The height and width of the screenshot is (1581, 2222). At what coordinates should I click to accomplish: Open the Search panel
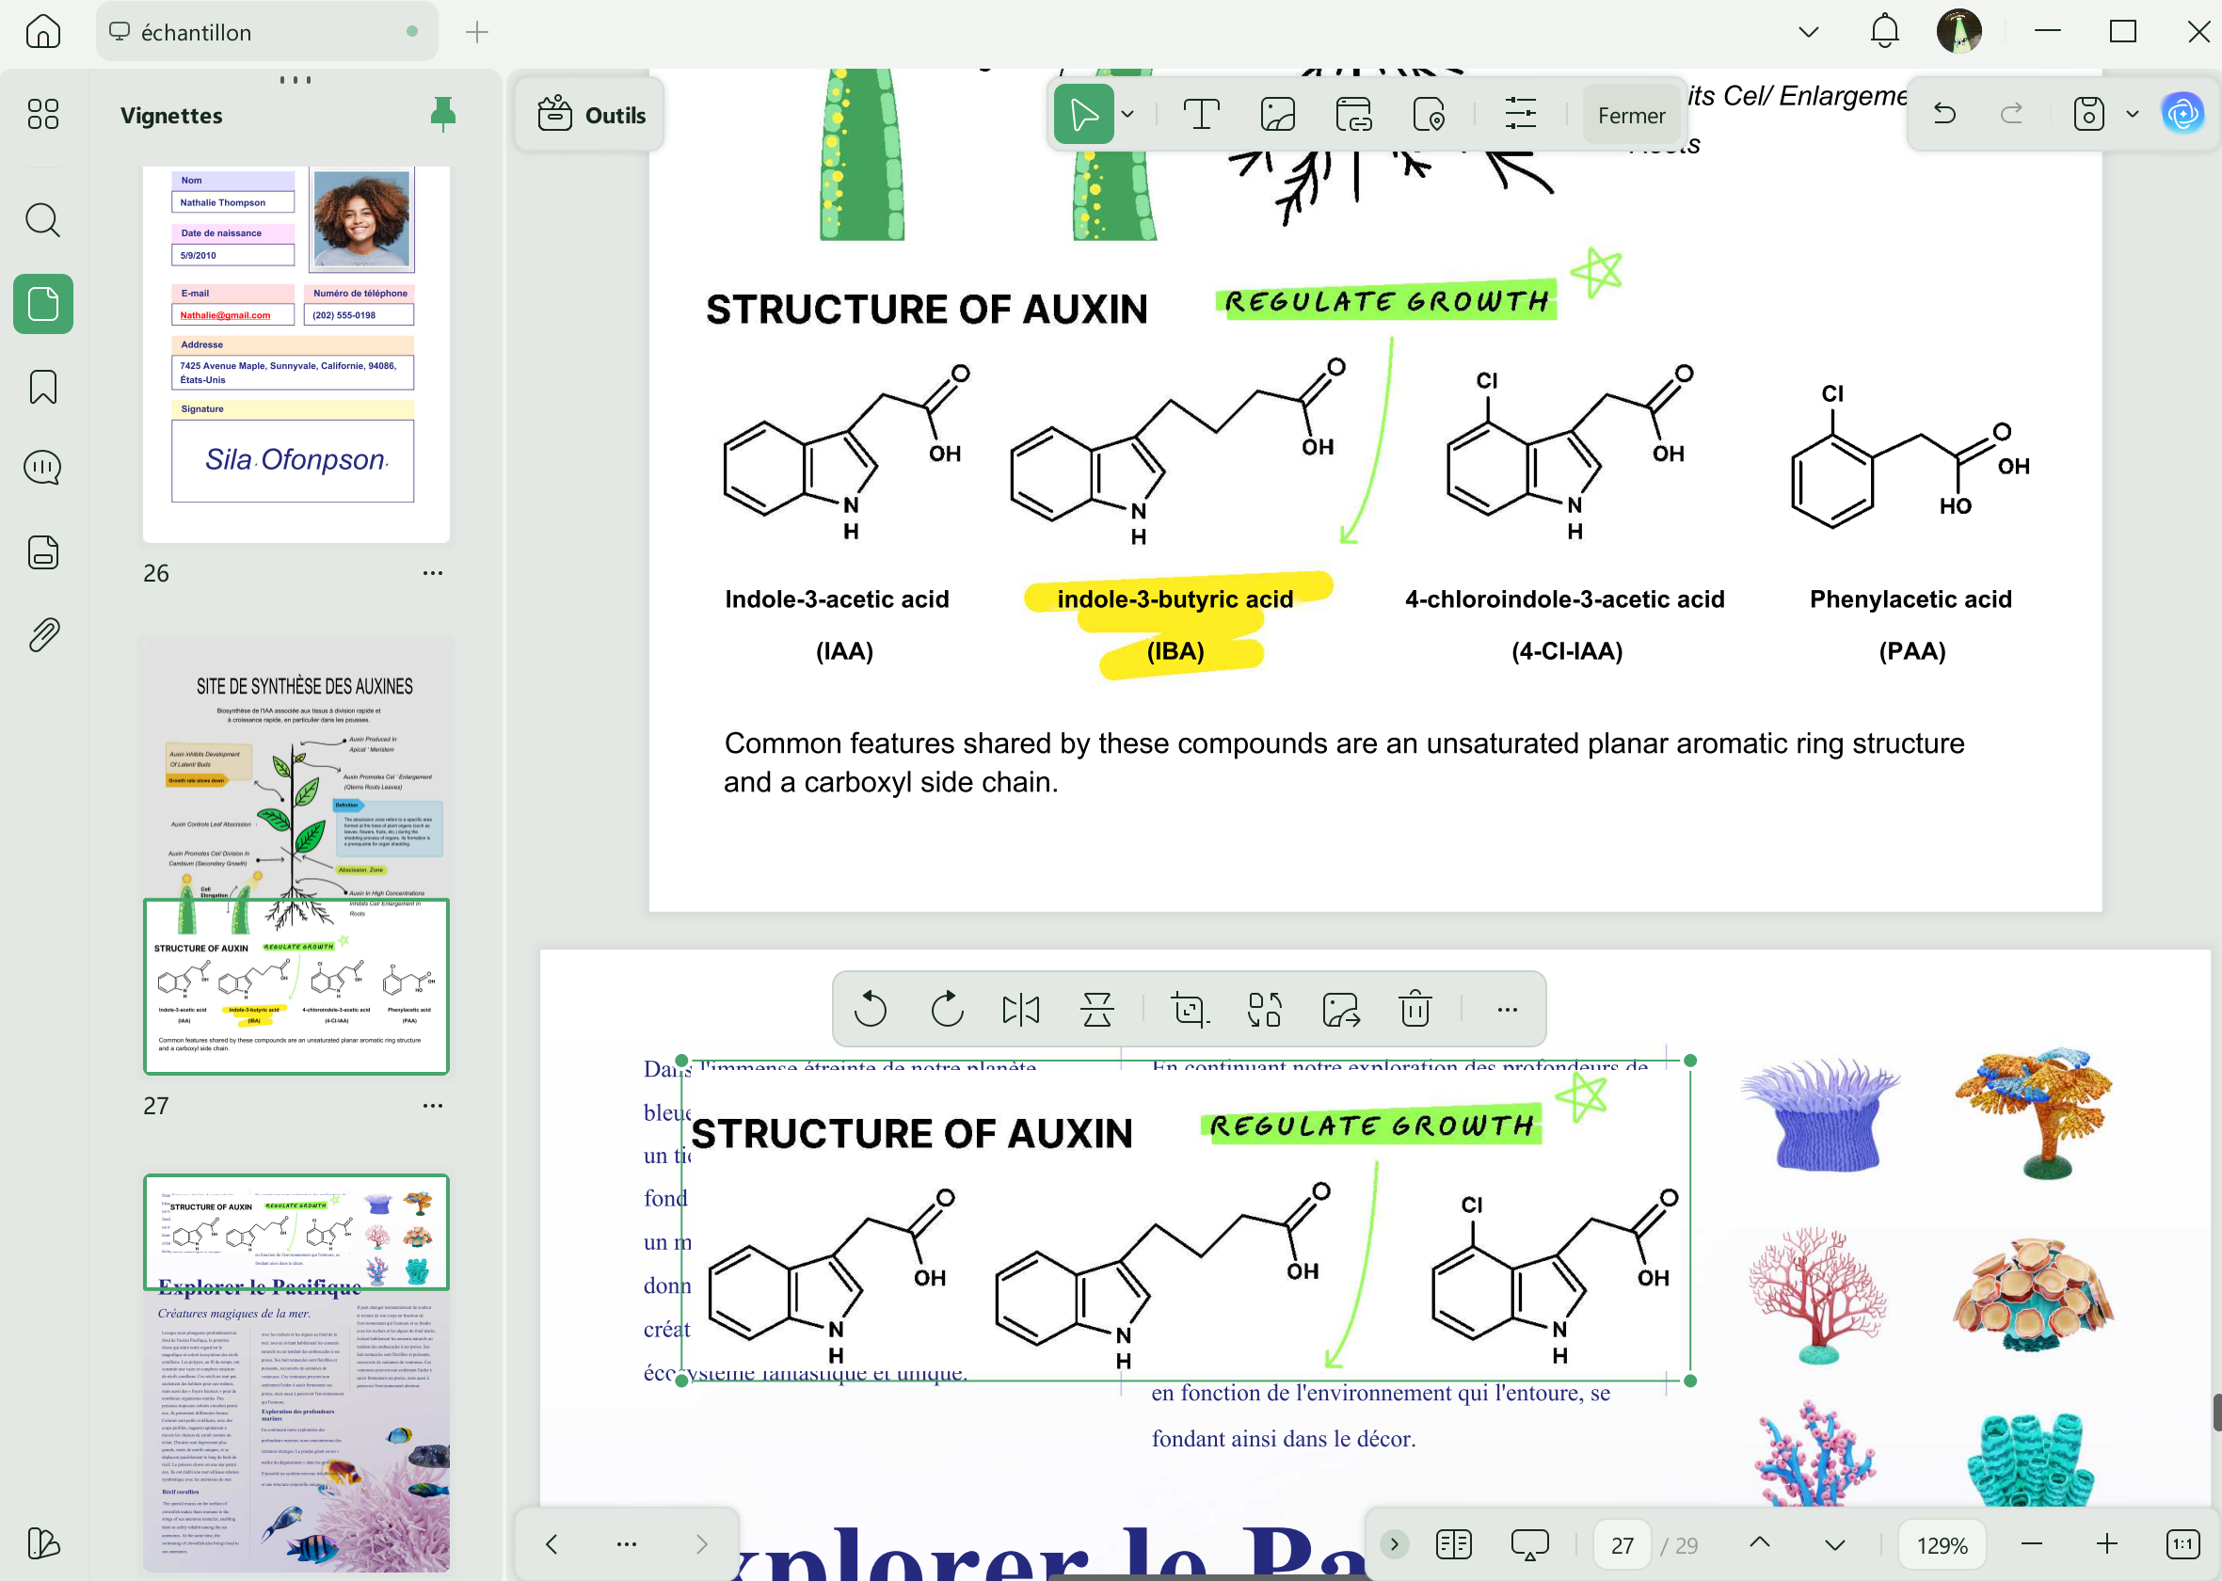pos(43,221)
